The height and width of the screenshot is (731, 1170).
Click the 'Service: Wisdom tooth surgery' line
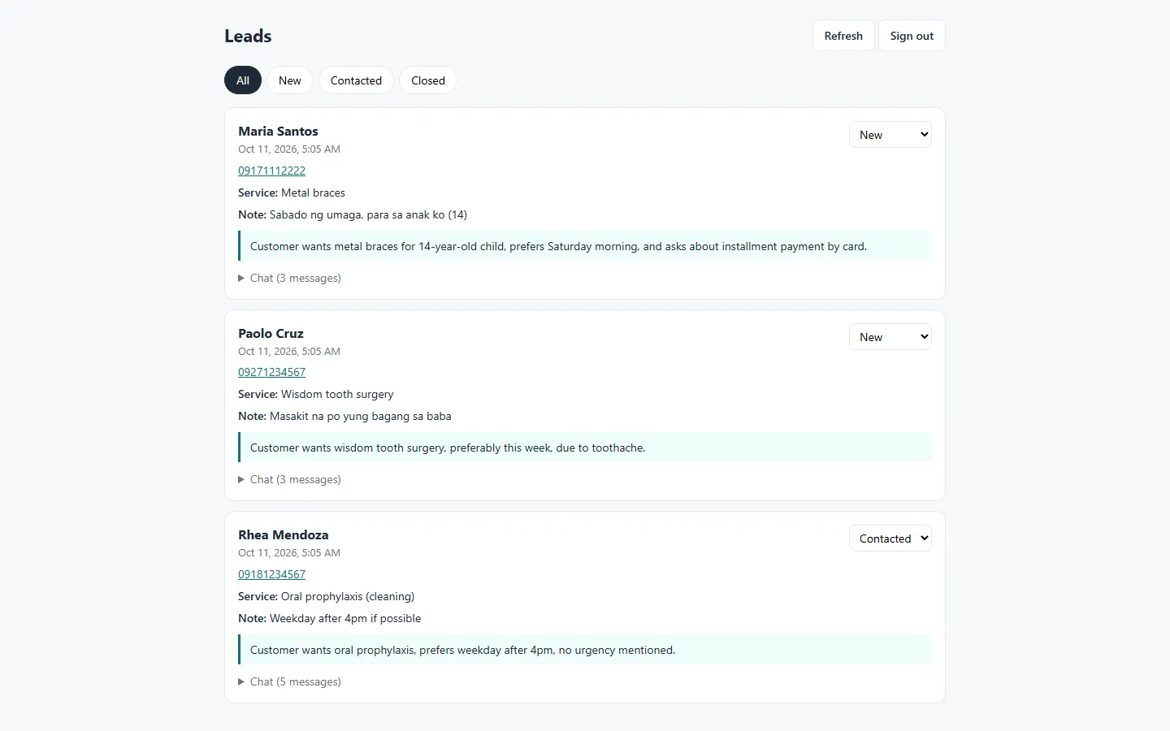[316, 394]
